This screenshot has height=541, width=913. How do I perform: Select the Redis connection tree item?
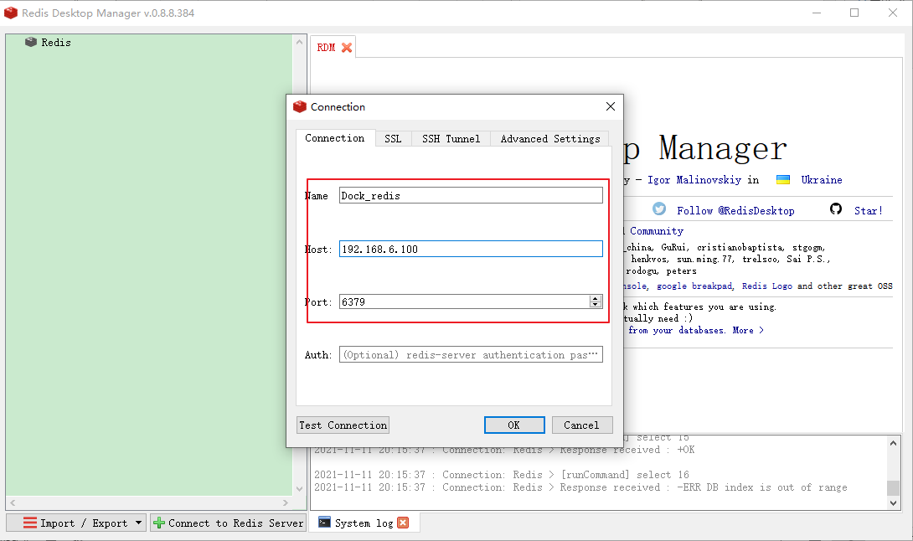pos(56,43)
